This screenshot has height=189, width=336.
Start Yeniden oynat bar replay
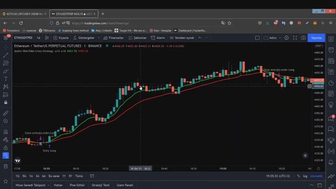pyautogui.click(x=182, y=38)
